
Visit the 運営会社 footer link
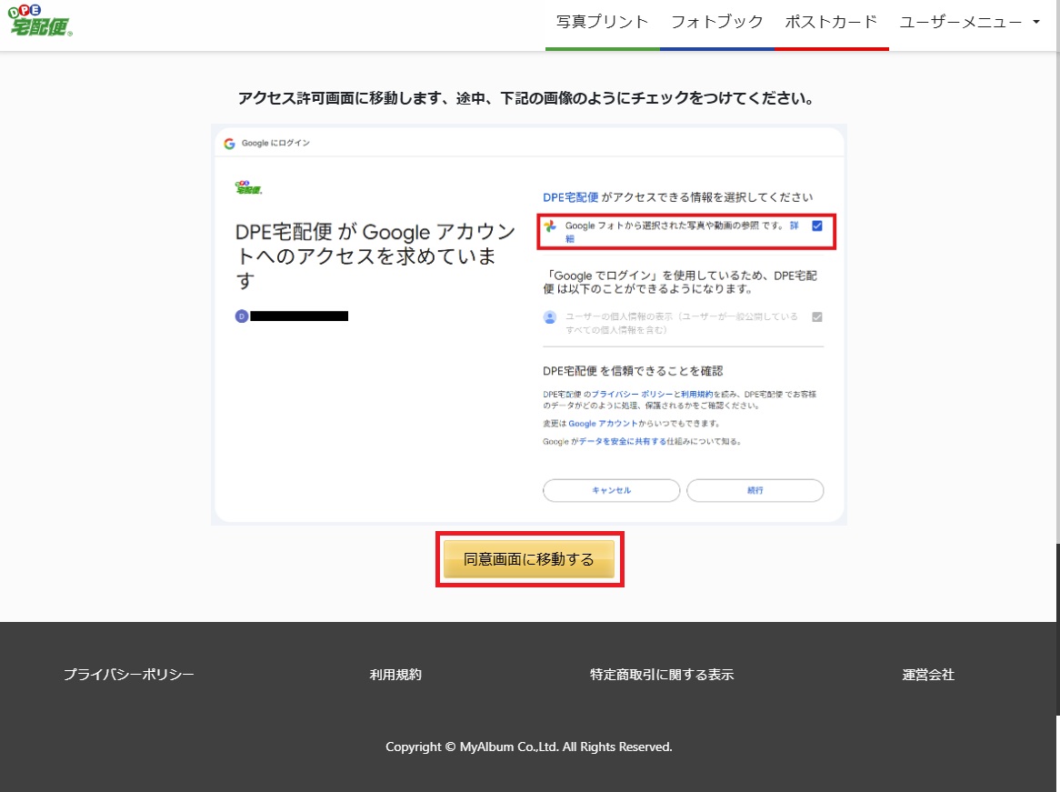(928, 675)
